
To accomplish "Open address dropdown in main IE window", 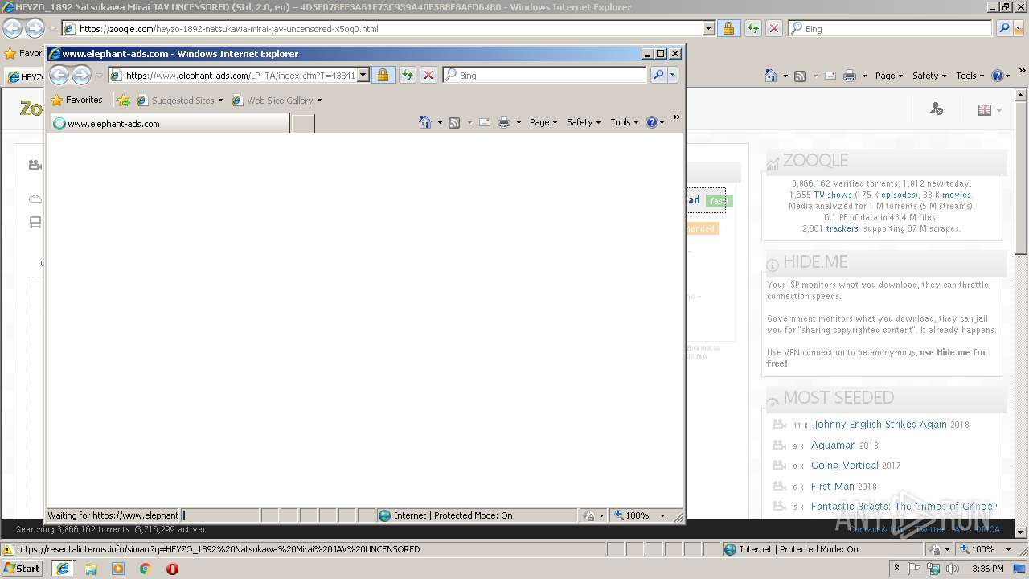I will pos(708,28).
